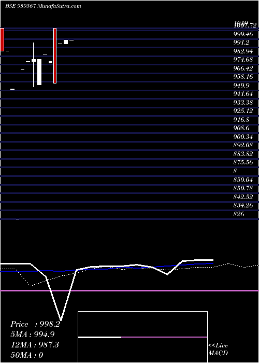259x363 pixels.
Task: Click the 991.2 price axis label
Action: [x=241, y=43]
